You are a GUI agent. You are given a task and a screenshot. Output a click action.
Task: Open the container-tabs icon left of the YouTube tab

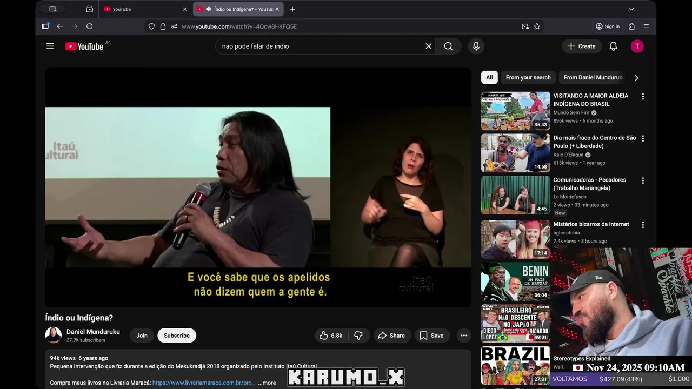89,9
